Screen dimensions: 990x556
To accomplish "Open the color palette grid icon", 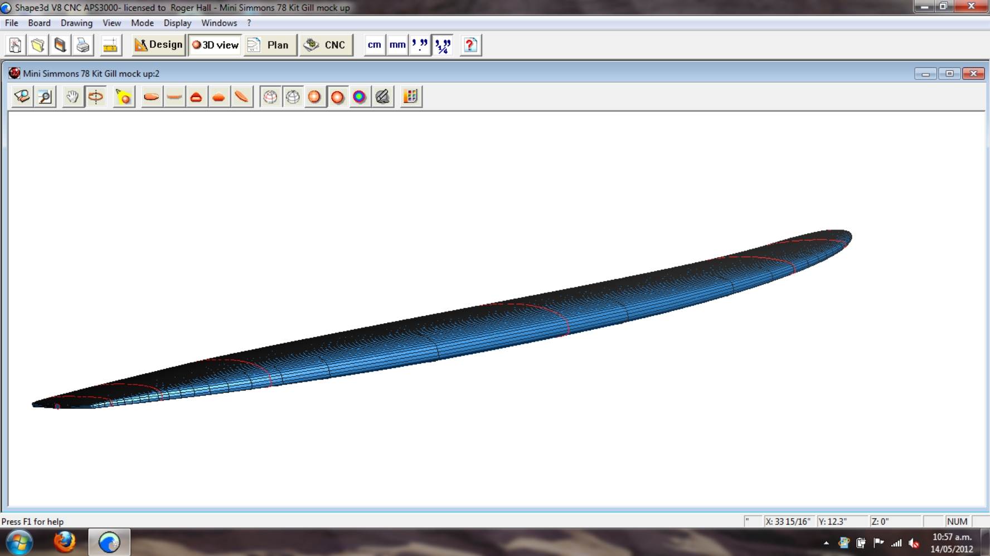I will [411, 97].
